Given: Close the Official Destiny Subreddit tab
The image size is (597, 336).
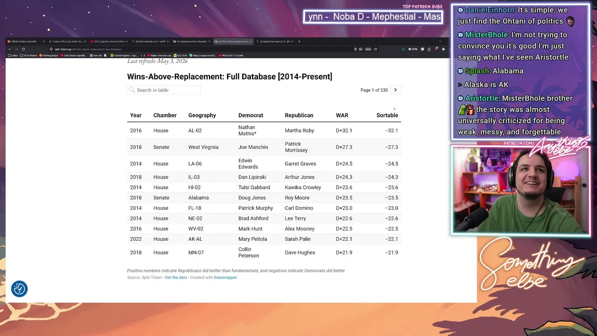Looking at the screenshot, I should 43,42.
